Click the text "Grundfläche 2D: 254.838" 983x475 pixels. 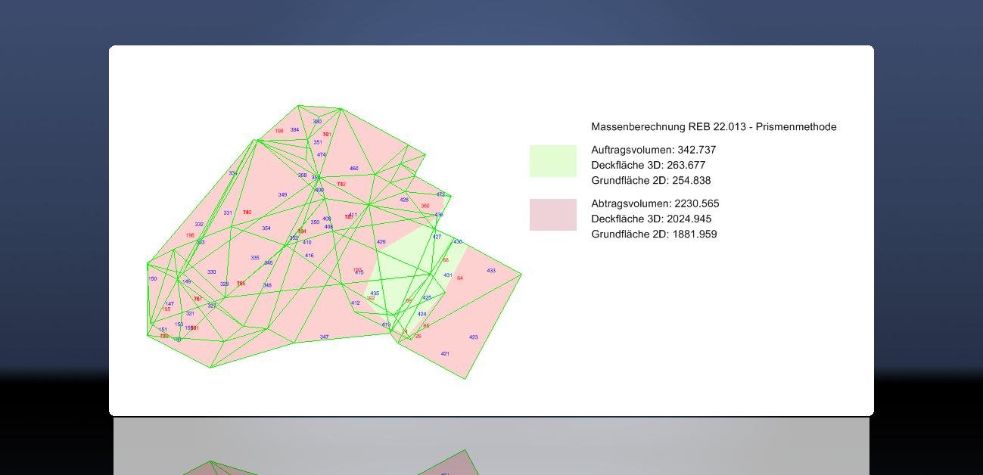[651, 181]
